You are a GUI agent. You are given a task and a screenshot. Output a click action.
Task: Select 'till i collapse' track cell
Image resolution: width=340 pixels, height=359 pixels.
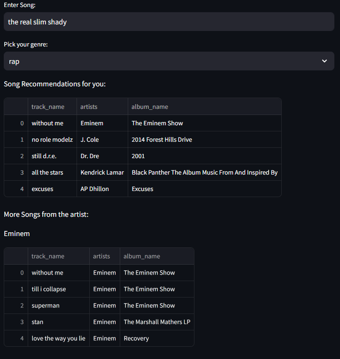49,289
